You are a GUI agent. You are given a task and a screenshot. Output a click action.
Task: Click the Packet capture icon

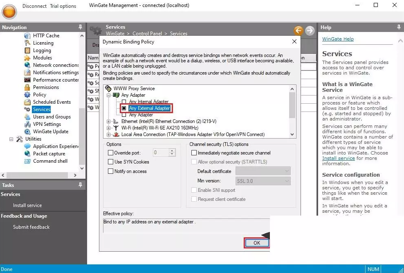(27, 154)
